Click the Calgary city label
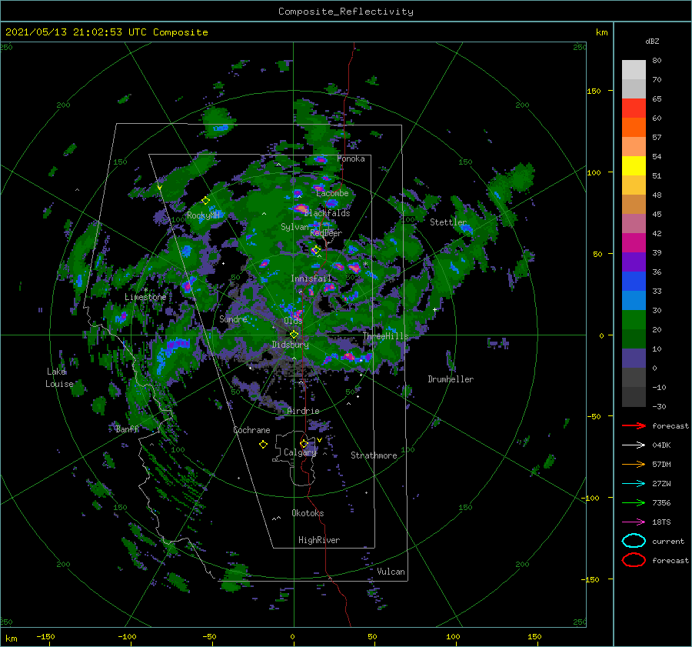Screen dimensions: 692x647 click(x=300, y=452)
